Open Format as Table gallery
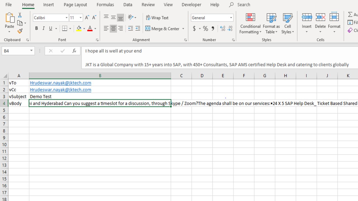 pos(271,23)
